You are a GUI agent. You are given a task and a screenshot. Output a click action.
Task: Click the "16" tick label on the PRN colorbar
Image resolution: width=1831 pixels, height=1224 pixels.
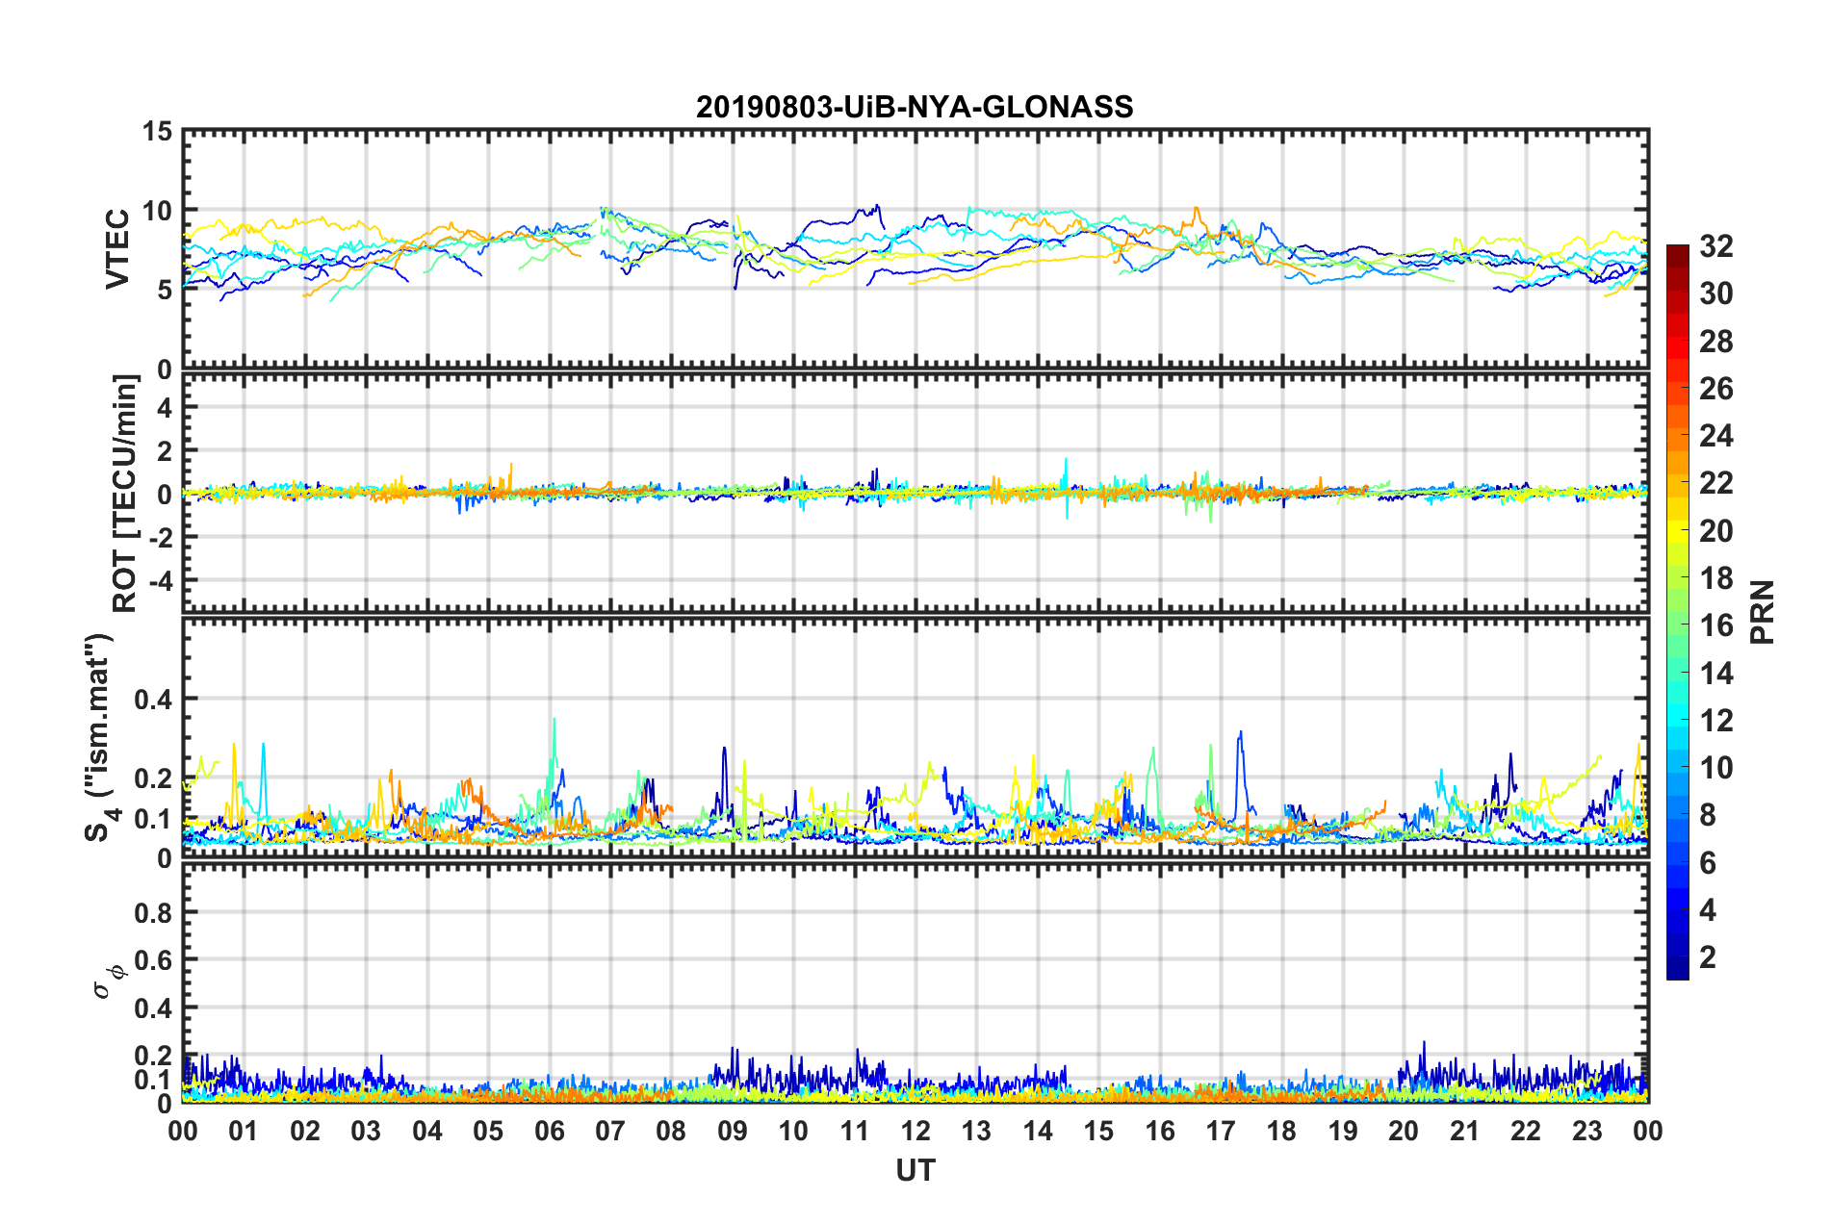(1715, 625)
